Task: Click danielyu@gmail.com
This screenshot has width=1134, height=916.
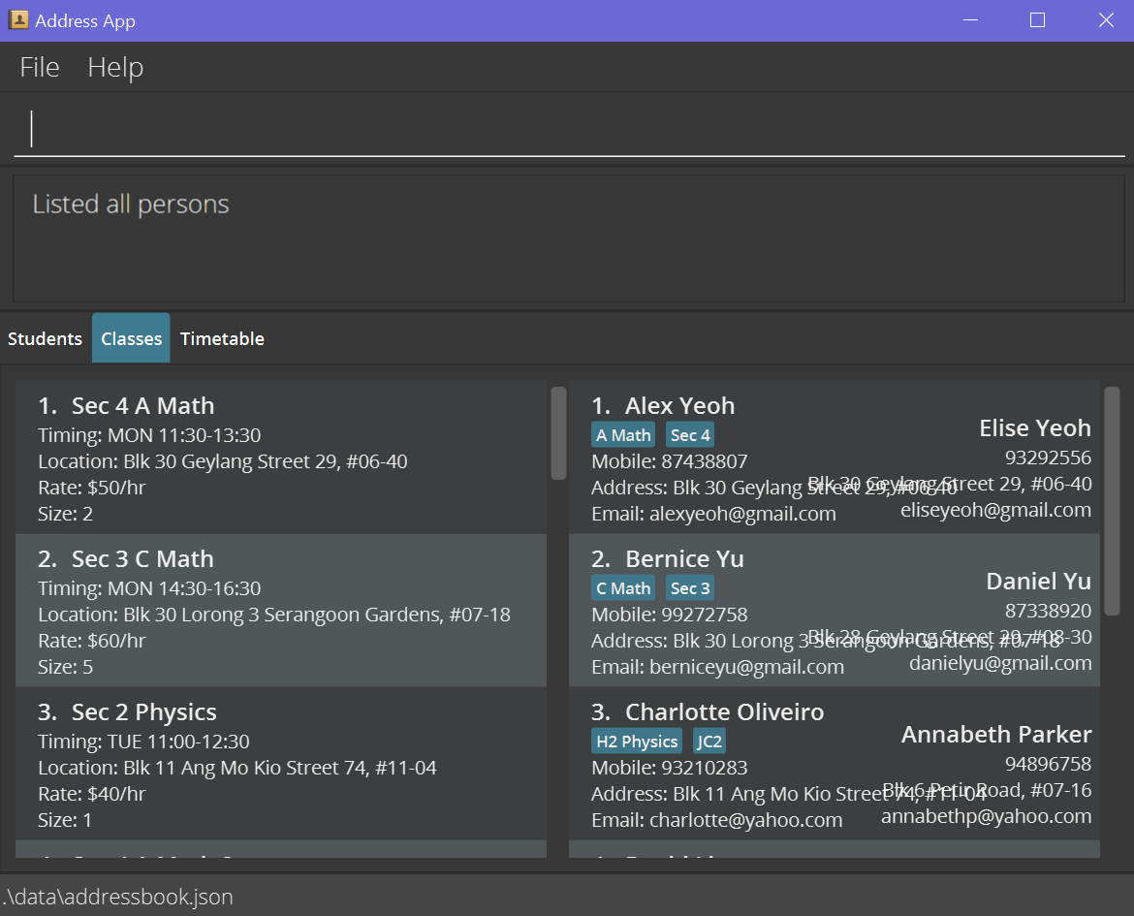Action: [x=1000, y=663]
